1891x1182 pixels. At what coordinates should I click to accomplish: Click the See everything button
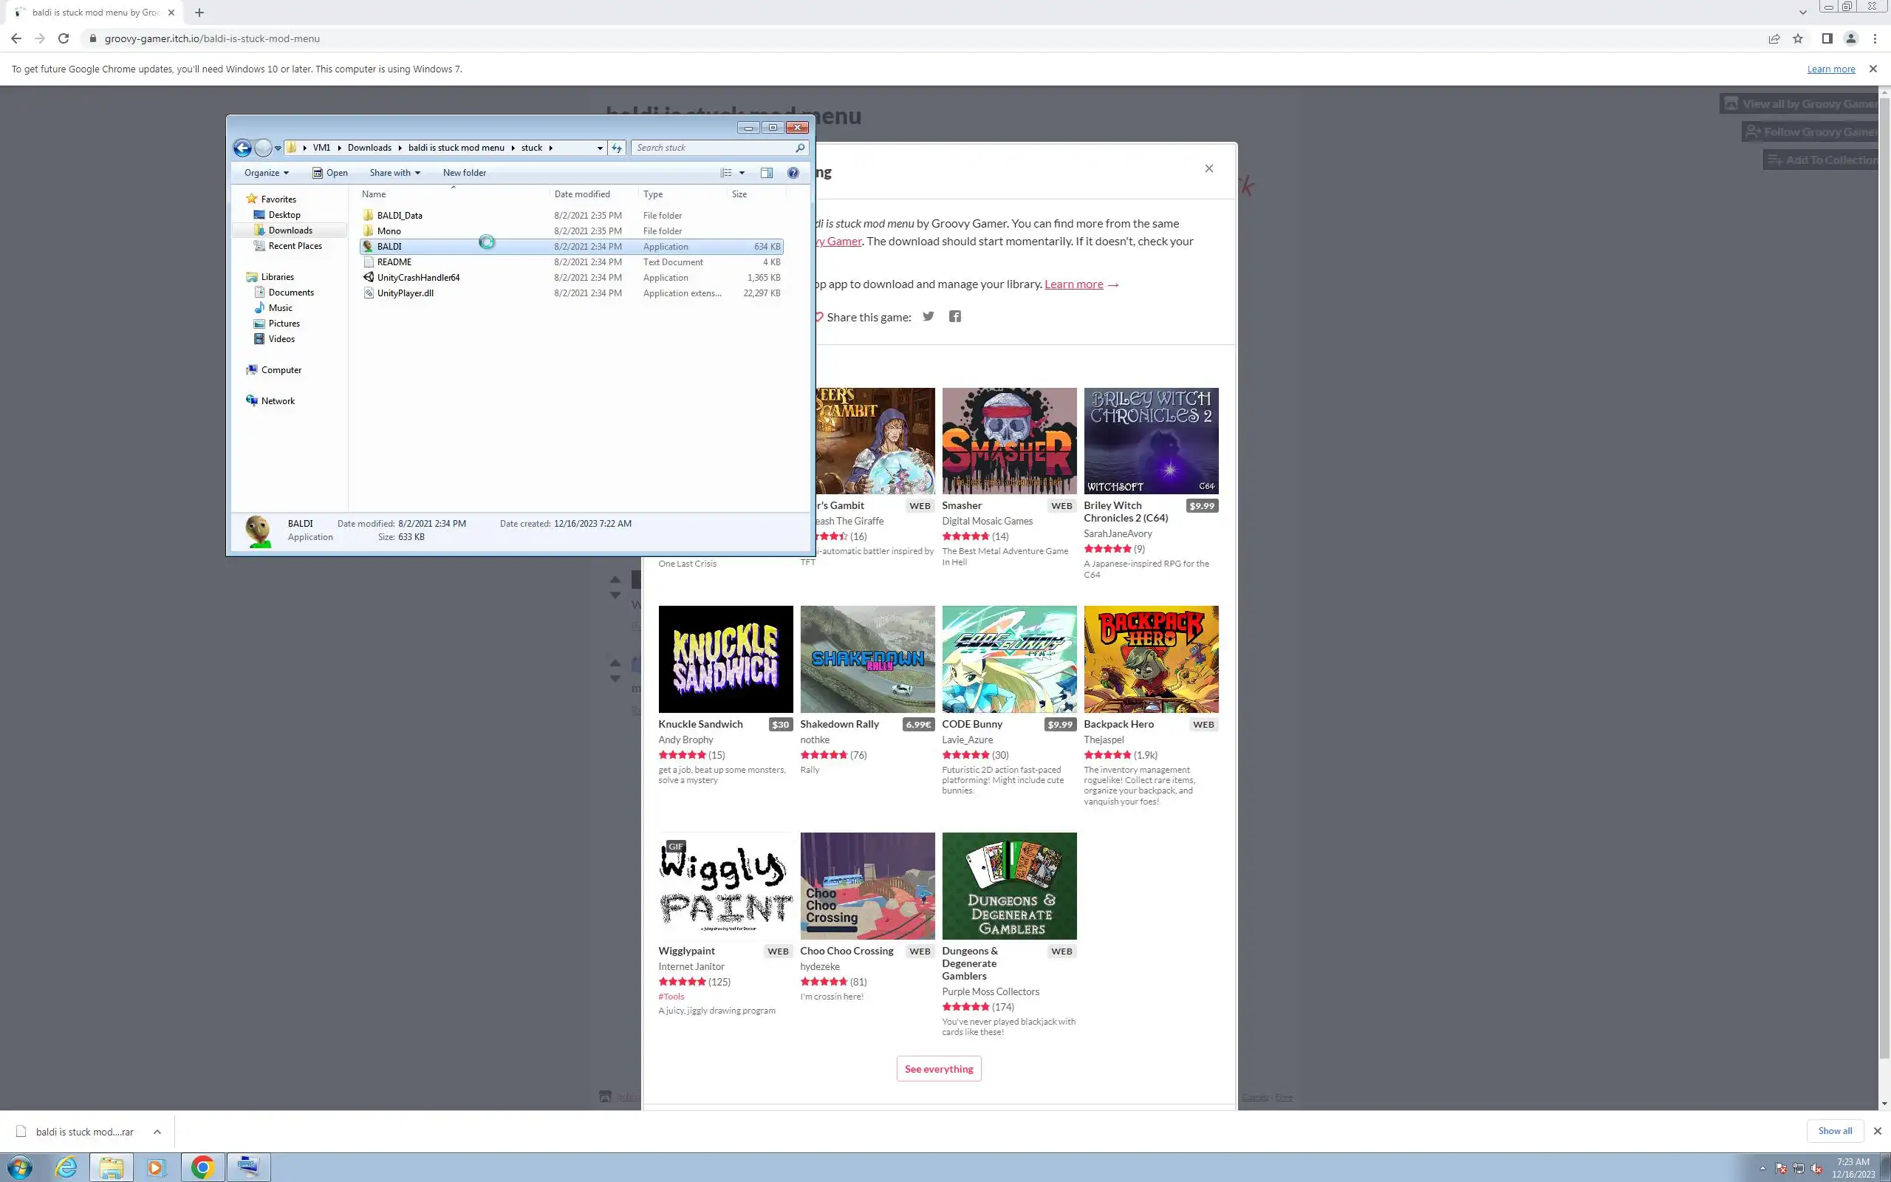[938, 1069]
